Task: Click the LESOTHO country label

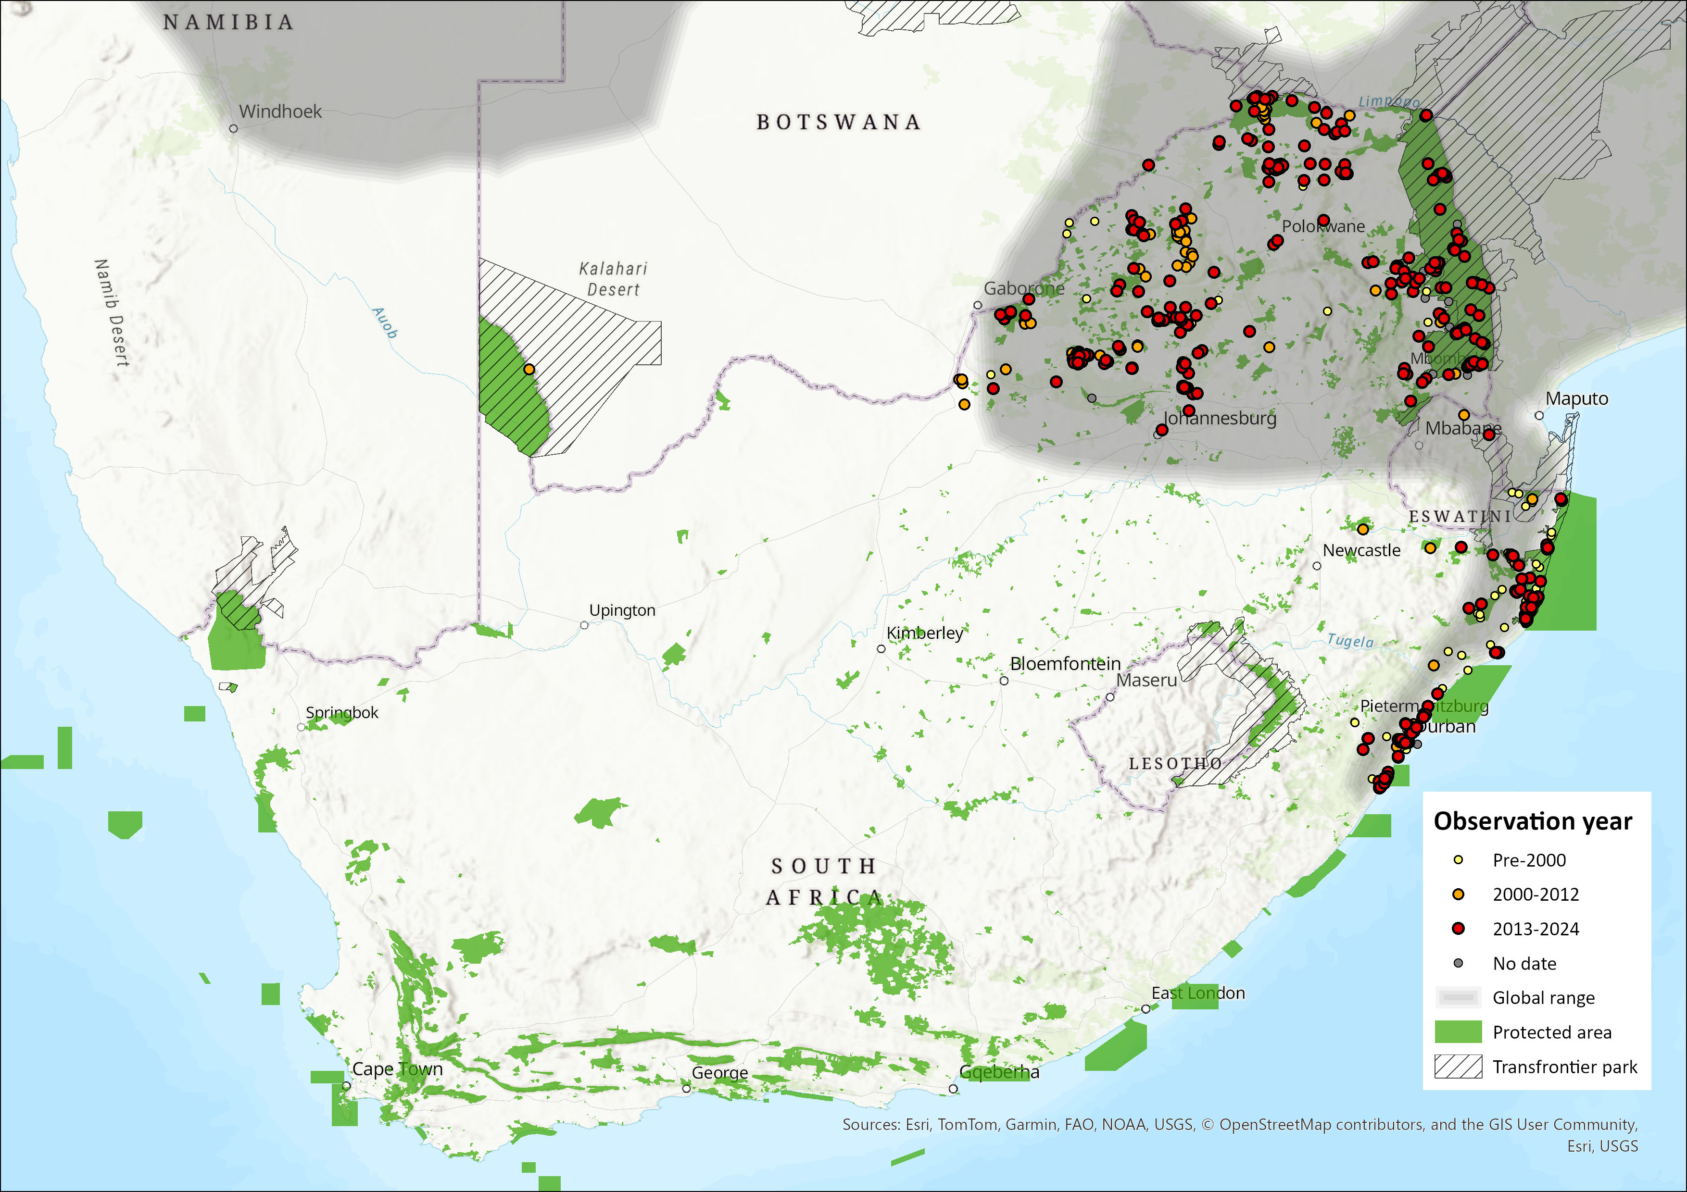Action: (1176, 764)
